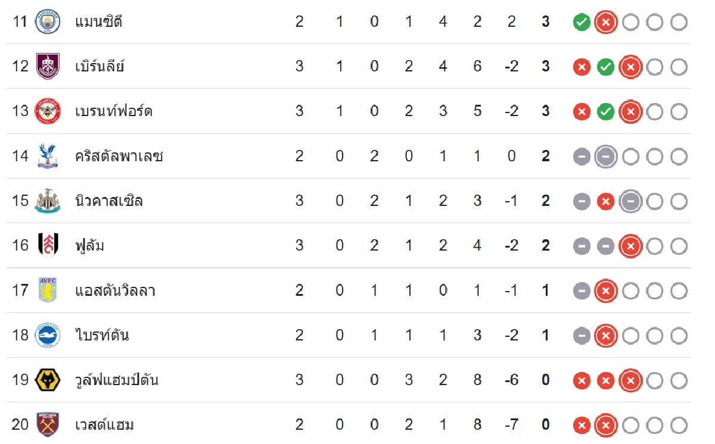Click Burnley's green win form indicator
The height and width of the screenshot is (444, 715).
click(606, 67)
